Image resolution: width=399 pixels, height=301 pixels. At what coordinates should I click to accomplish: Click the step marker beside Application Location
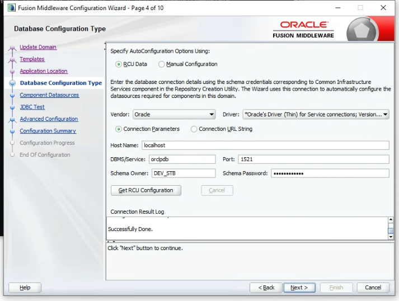pyautogui.click(x=12, y=71)
